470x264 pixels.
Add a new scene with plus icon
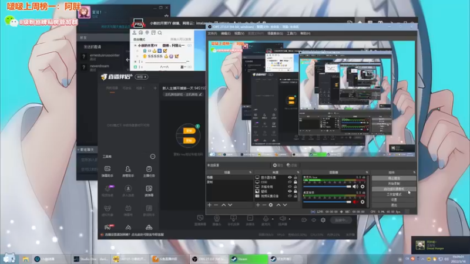point(210,205)
